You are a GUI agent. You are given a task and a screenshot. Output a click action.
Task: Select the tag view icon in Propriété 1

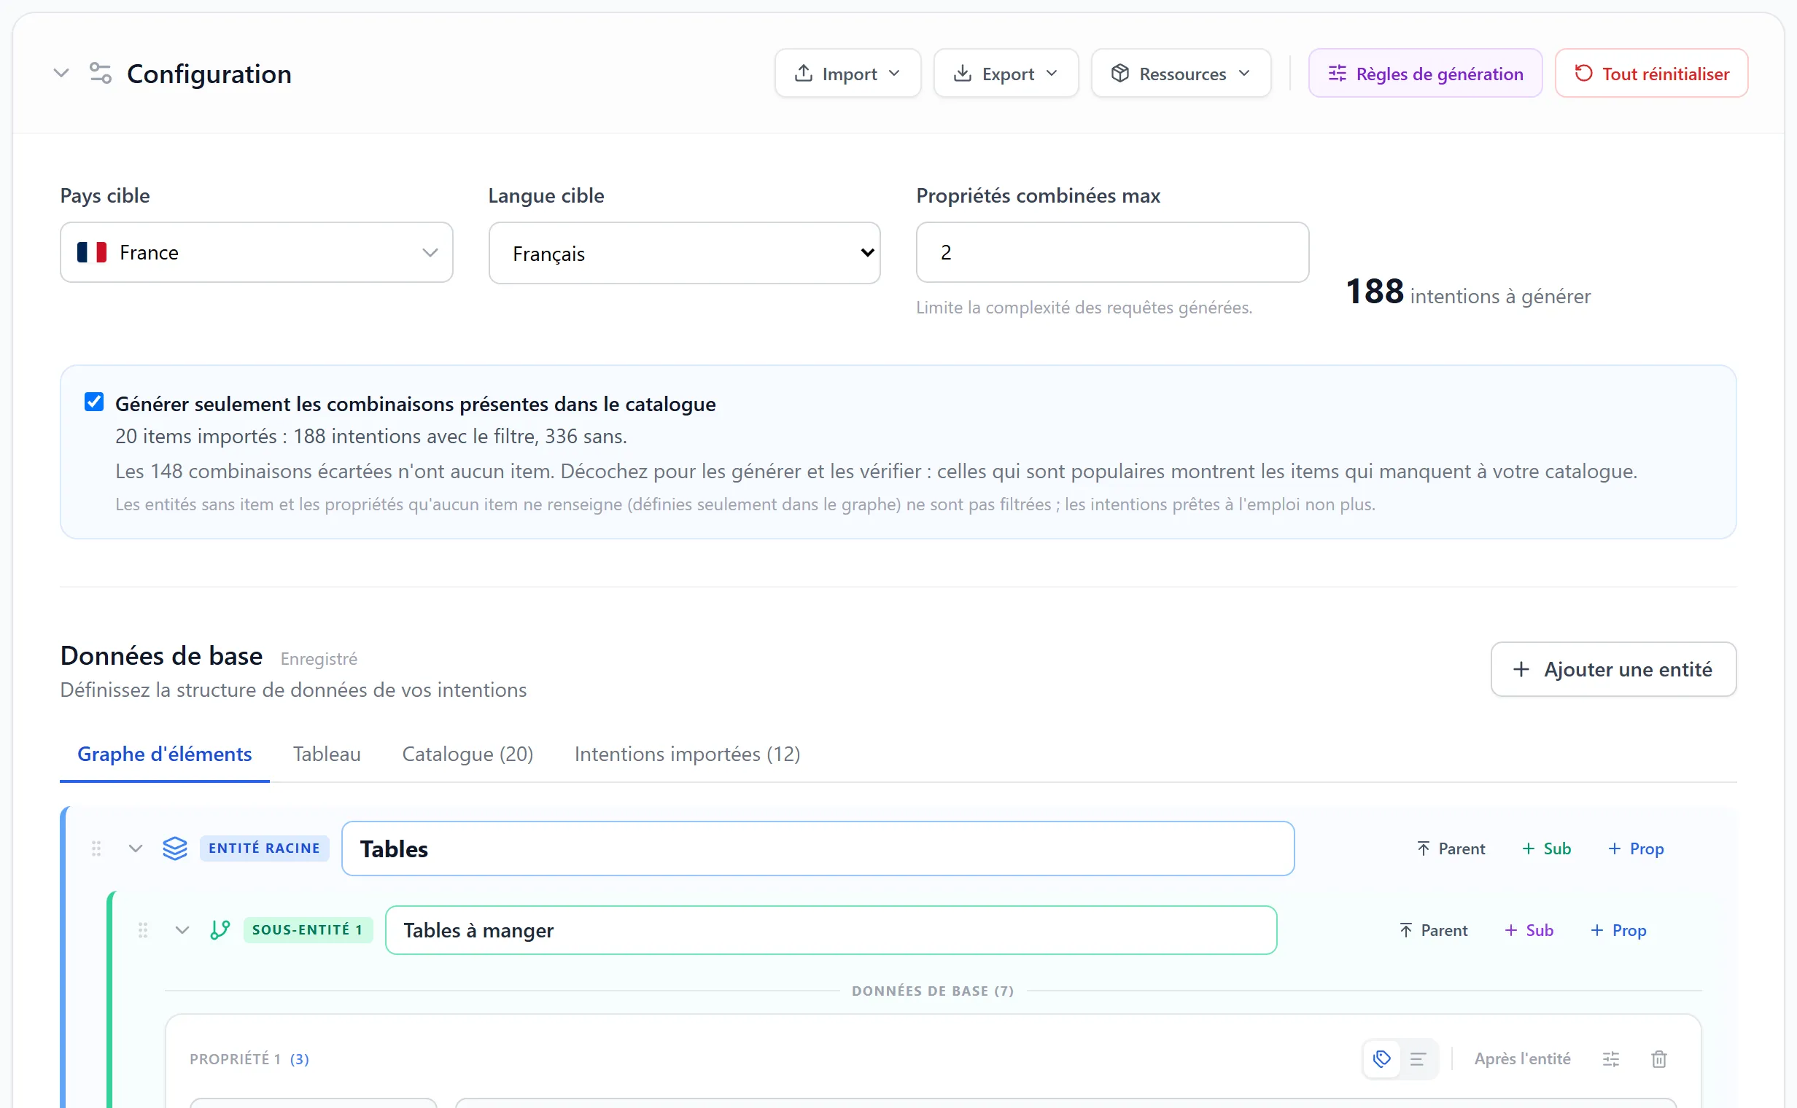point(1381,1058)
